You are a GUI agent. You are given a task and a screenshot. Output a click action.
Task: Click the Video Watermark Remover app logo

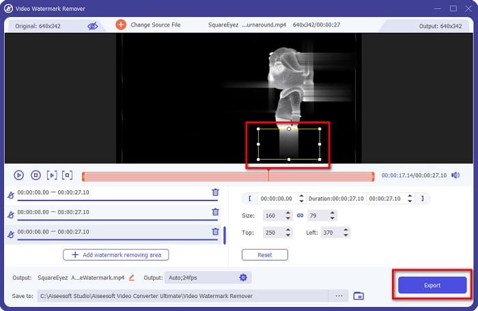click(x=8, y=9)
